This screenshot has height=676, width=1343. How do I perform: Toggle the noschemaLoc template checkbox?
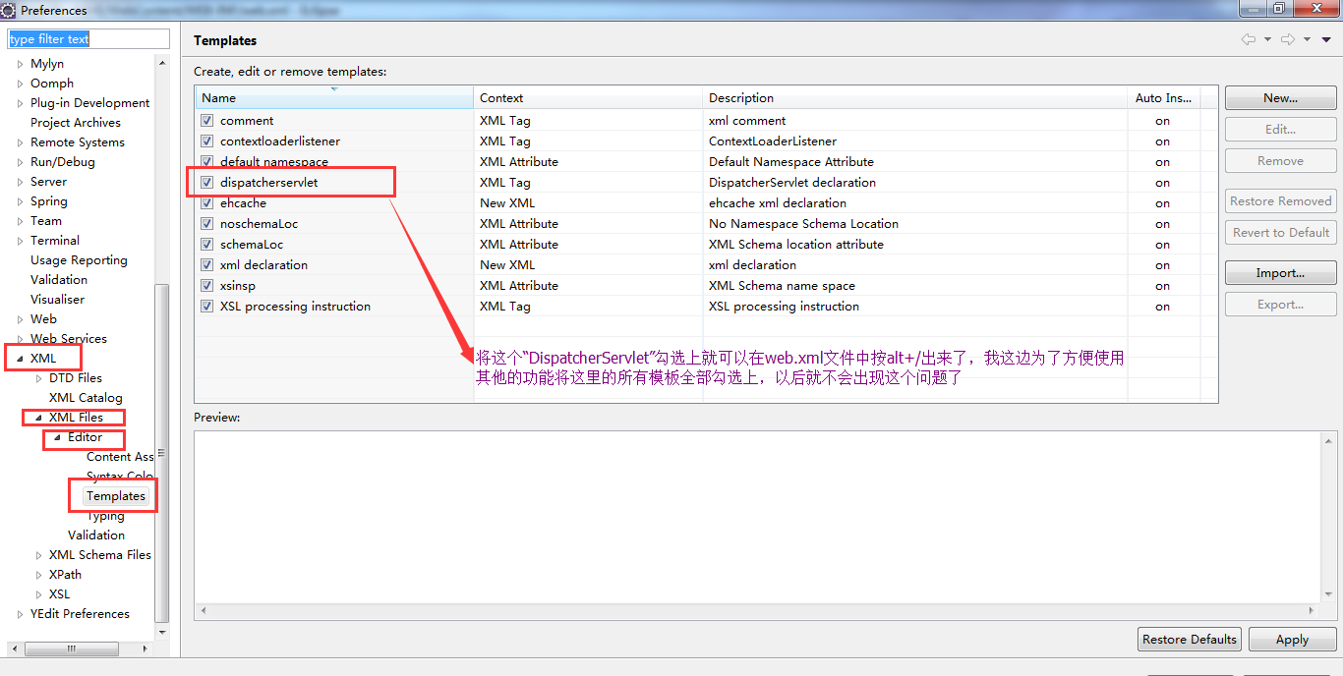[x=206, y=223]
